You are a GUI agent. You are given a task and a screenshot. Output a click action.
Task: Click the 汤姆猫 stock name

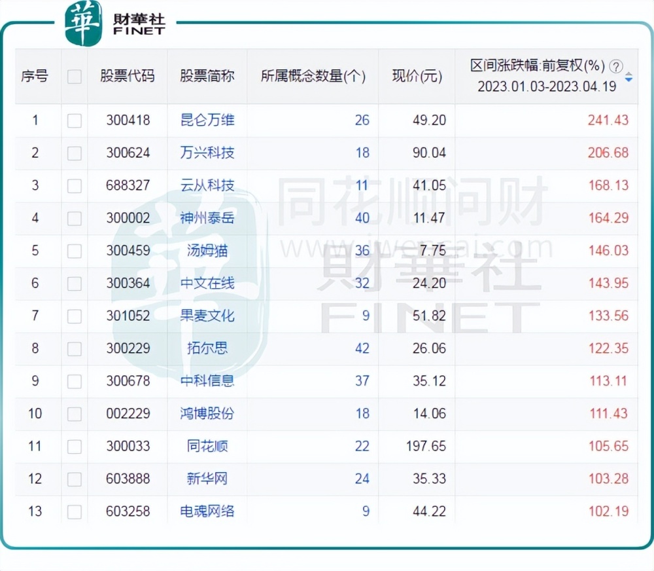(207, 251)
